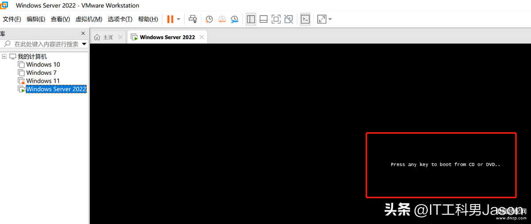This screenshot has width=531, height=224.
Task: Select Windows 11 in the library tree
Action: pyautogui.click(x=42, y=81)
